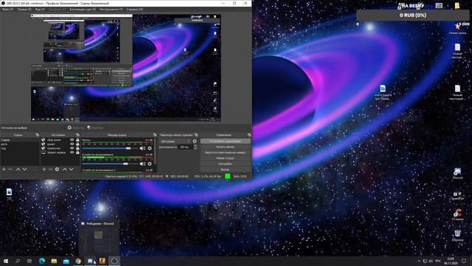Open source properties gear below Sources list
This screenshot has width=472, height=266.
coord(57,169)
